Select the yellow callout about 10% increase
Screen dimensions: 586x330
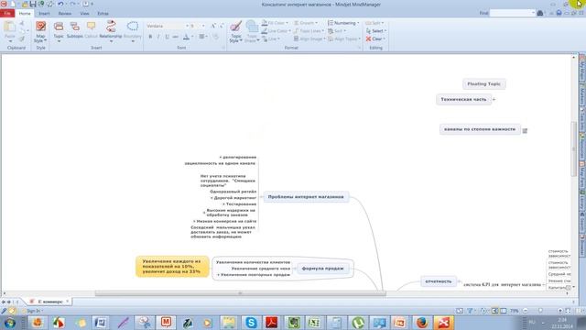(x=172, y=267)
